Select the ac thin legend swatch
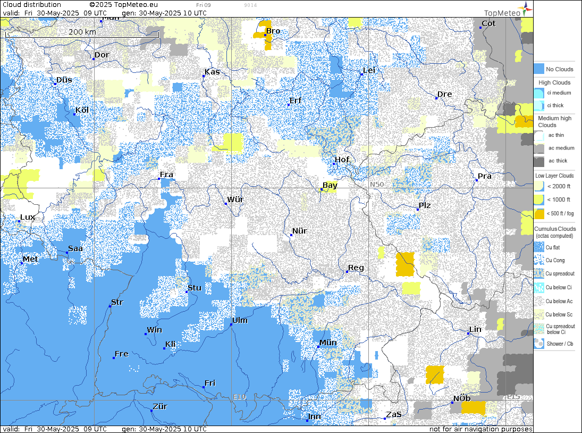The width and height of the screenshot is (582, 433). point(539,135)
